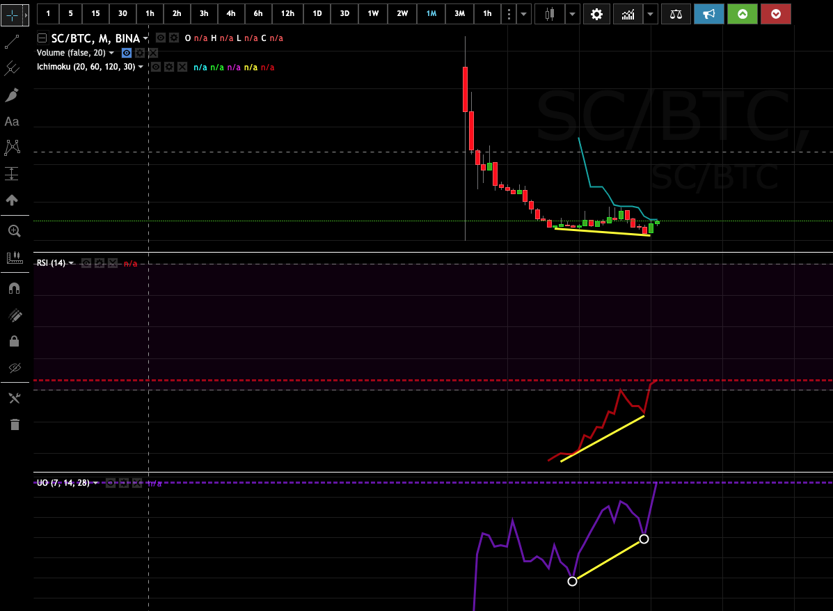Screen dimensions: 833x611
Task: Click the red down arrow button
Action: point(776,14)
